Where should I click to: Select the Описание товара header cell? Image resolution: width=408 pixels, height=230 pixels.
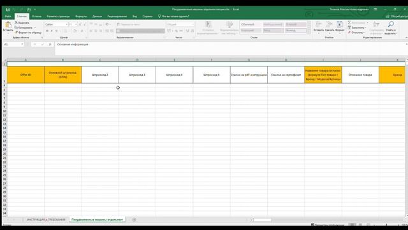[x=360, y=75]
